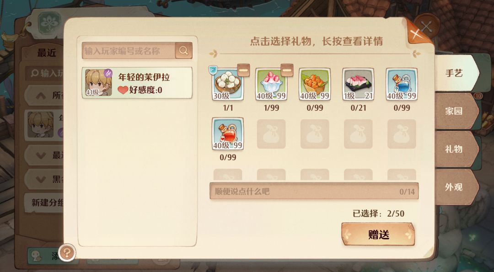Open the 家园 tab
The width and height of the screenshot is (494, 272).
point(457,111)
